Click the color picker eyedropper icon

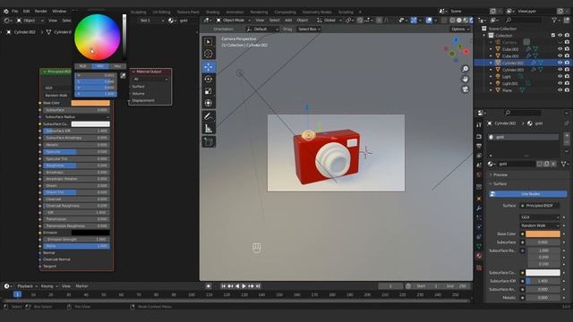(123, 75)
